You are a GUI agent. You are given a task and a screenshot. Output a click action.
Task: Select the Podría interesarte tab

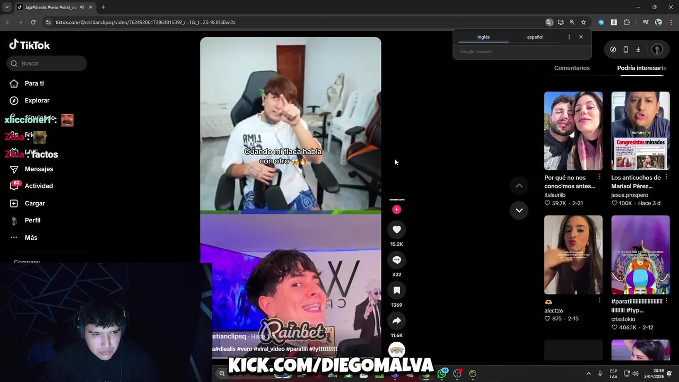click(x=642, y=68)
